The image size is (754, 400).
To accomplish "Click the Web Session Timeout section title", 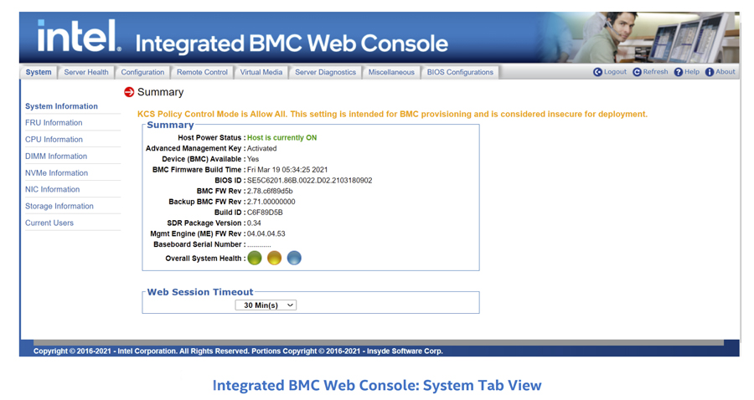I will pos(200,292).
